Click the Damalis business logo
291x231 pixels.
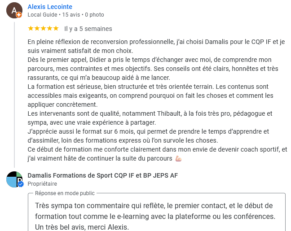click(x=14, y=179)
